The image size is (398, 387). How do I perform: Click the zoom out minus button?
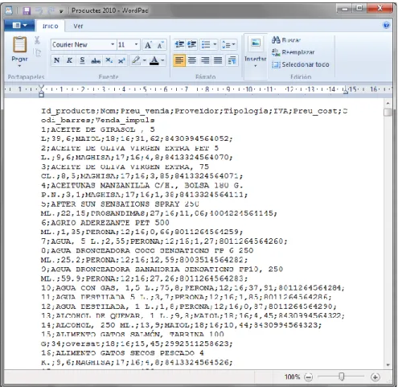point(309,377)
